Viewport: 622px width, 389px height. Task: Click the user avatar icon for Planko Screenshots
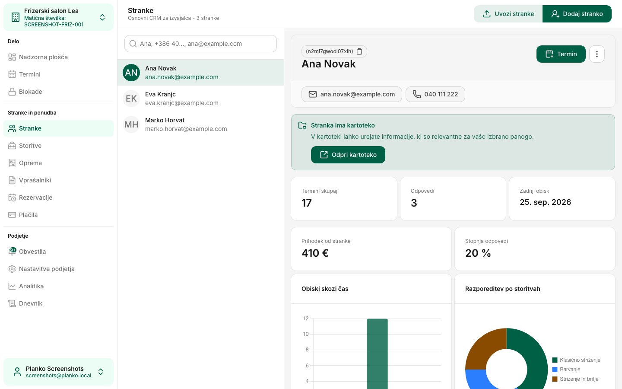pyautogui.click(x=17, y=372)
